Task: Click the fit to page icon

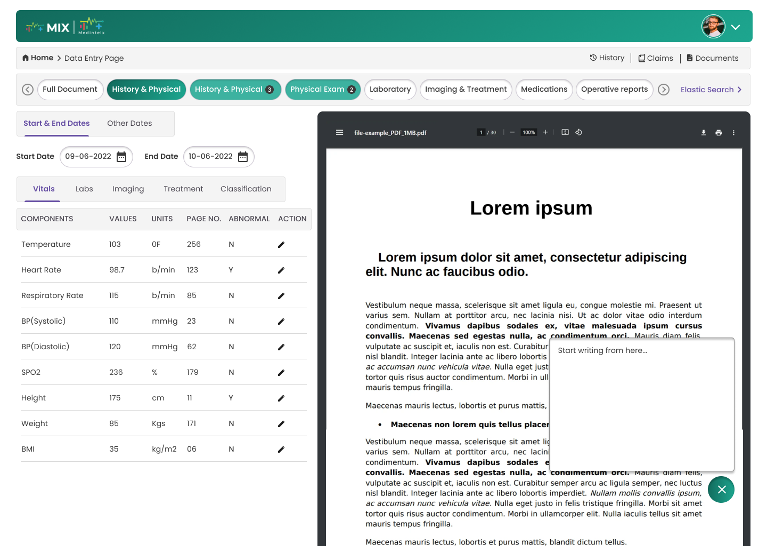Action: [x=565, y=132]
